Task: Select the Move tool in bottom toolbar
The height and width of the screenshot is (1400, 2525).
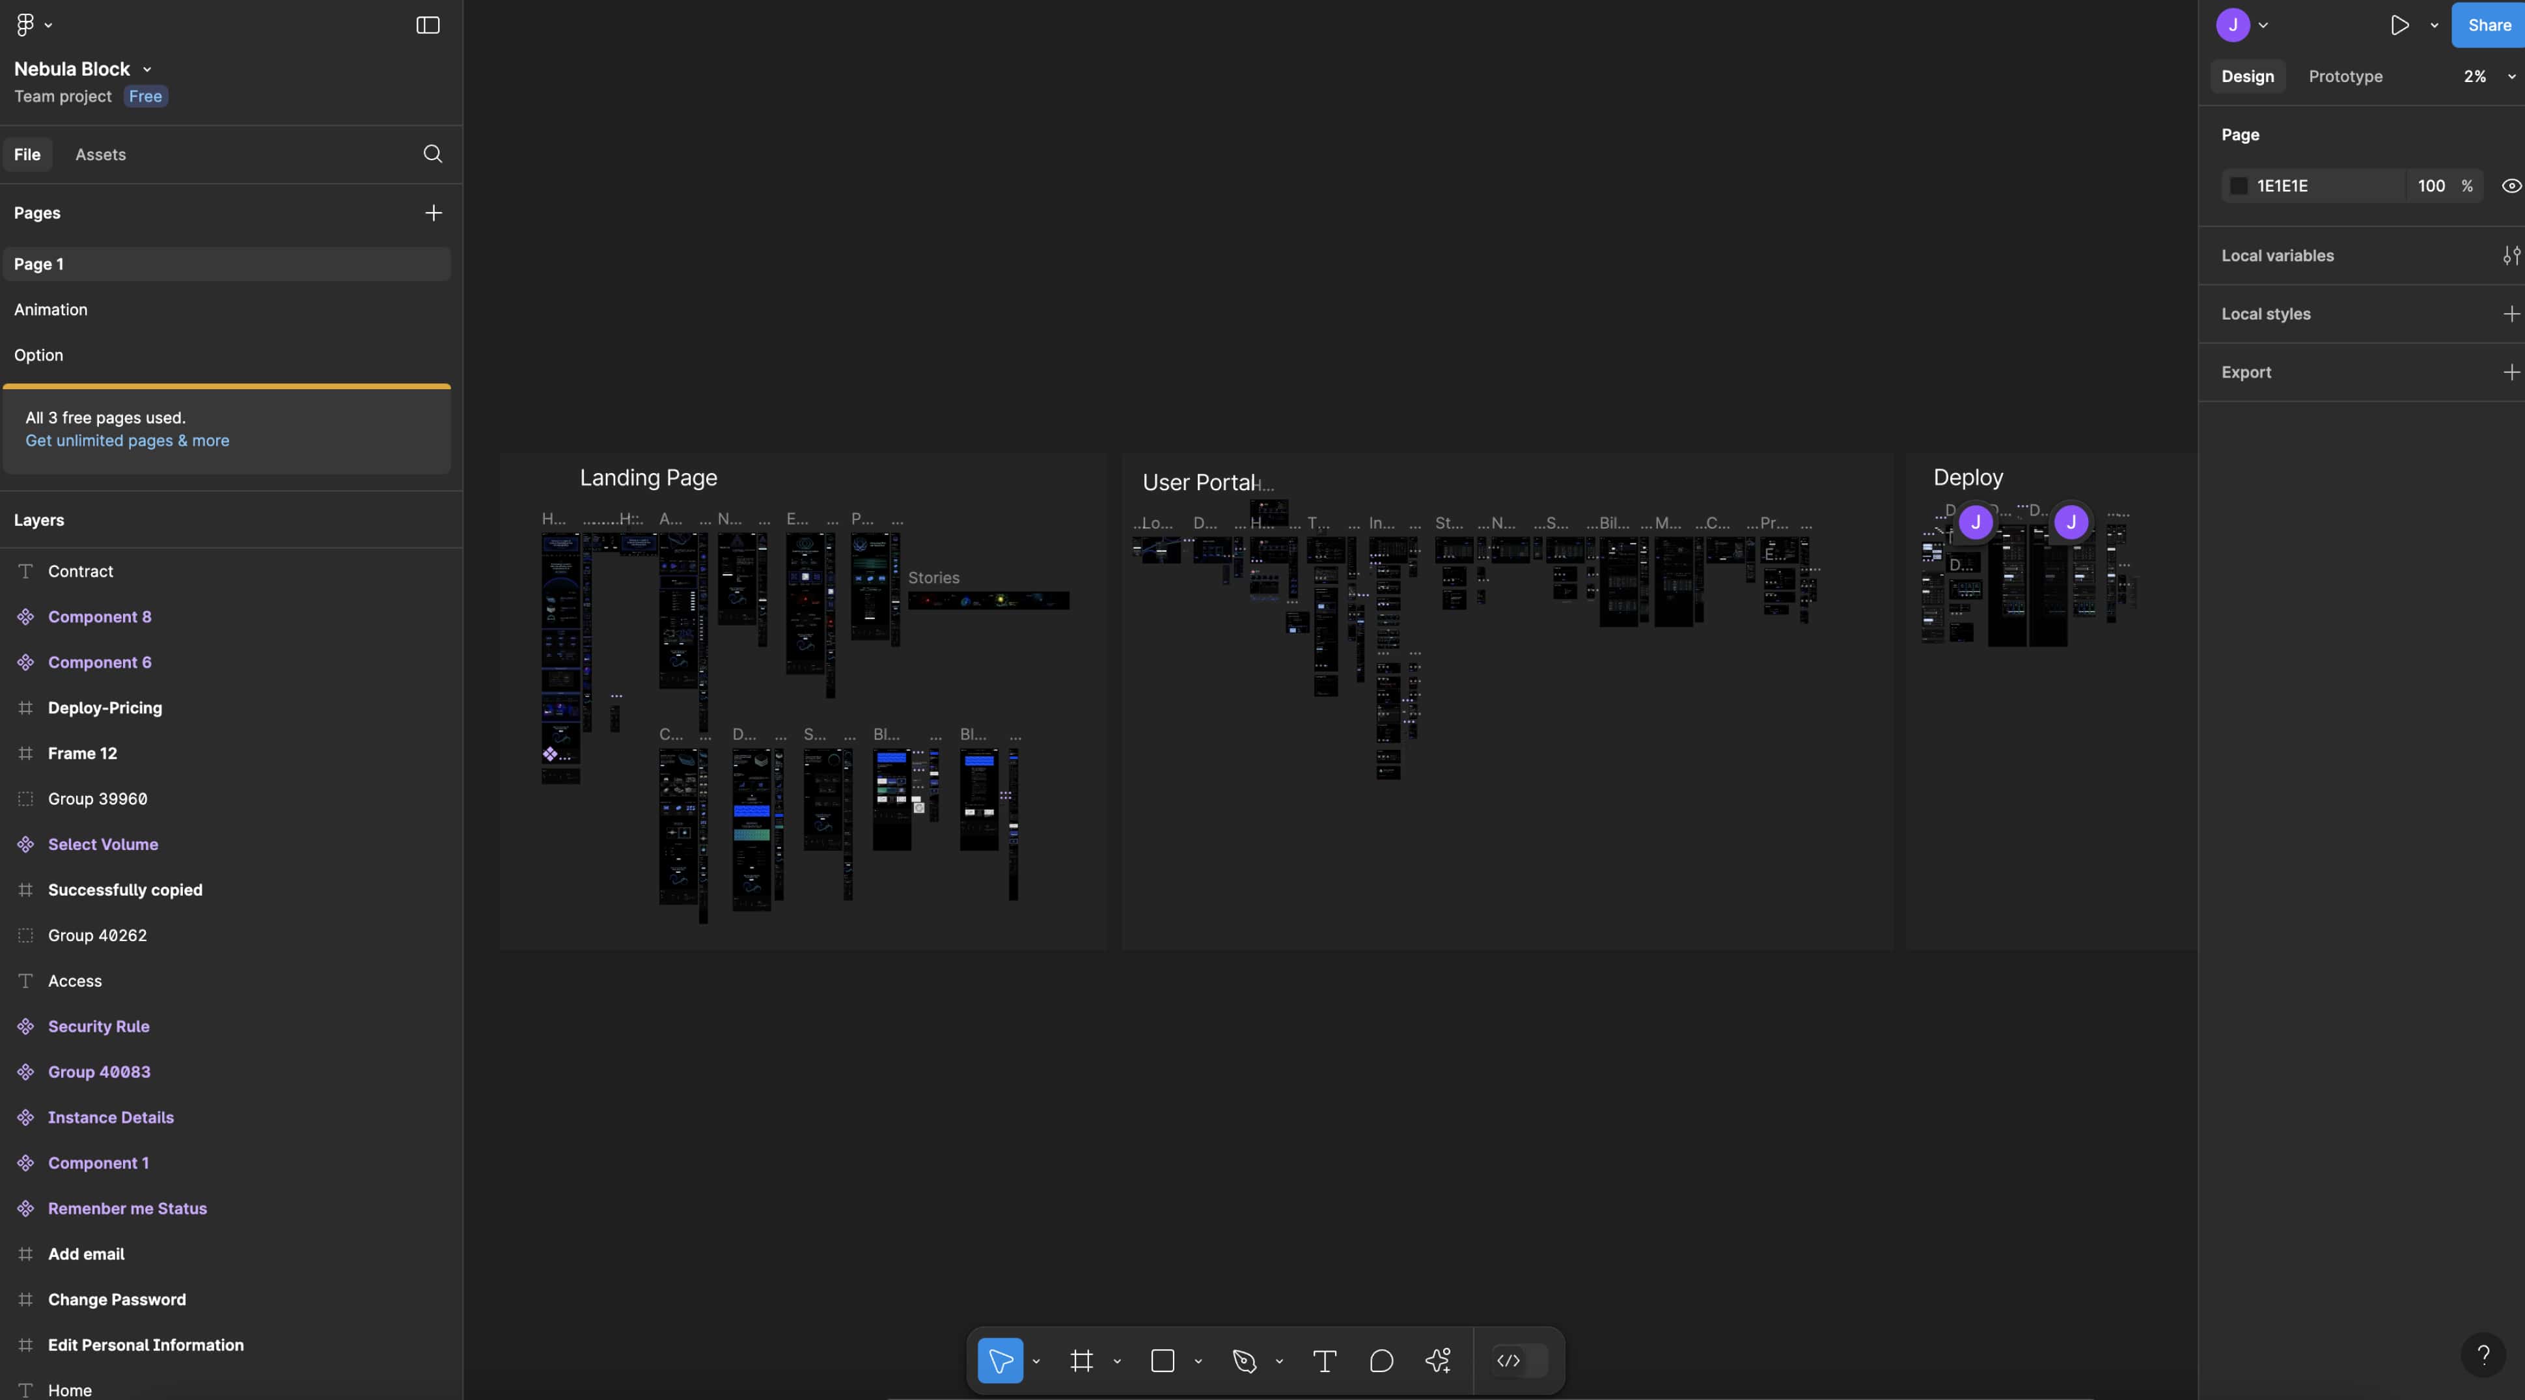Action: [x=1000, y=1361]
